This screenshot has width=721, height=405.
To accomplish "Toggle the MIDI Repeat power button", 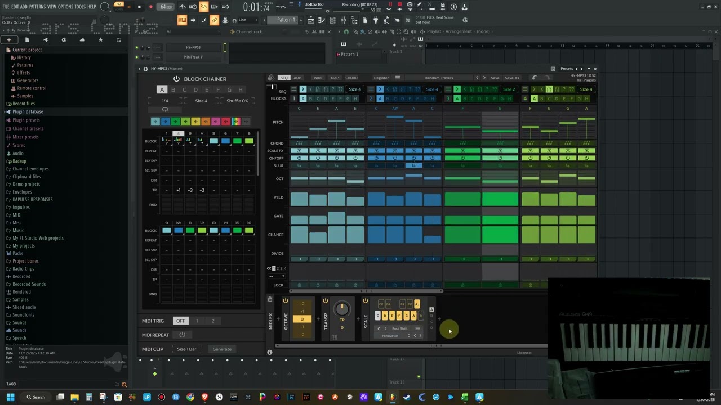I will coord(182,335).
